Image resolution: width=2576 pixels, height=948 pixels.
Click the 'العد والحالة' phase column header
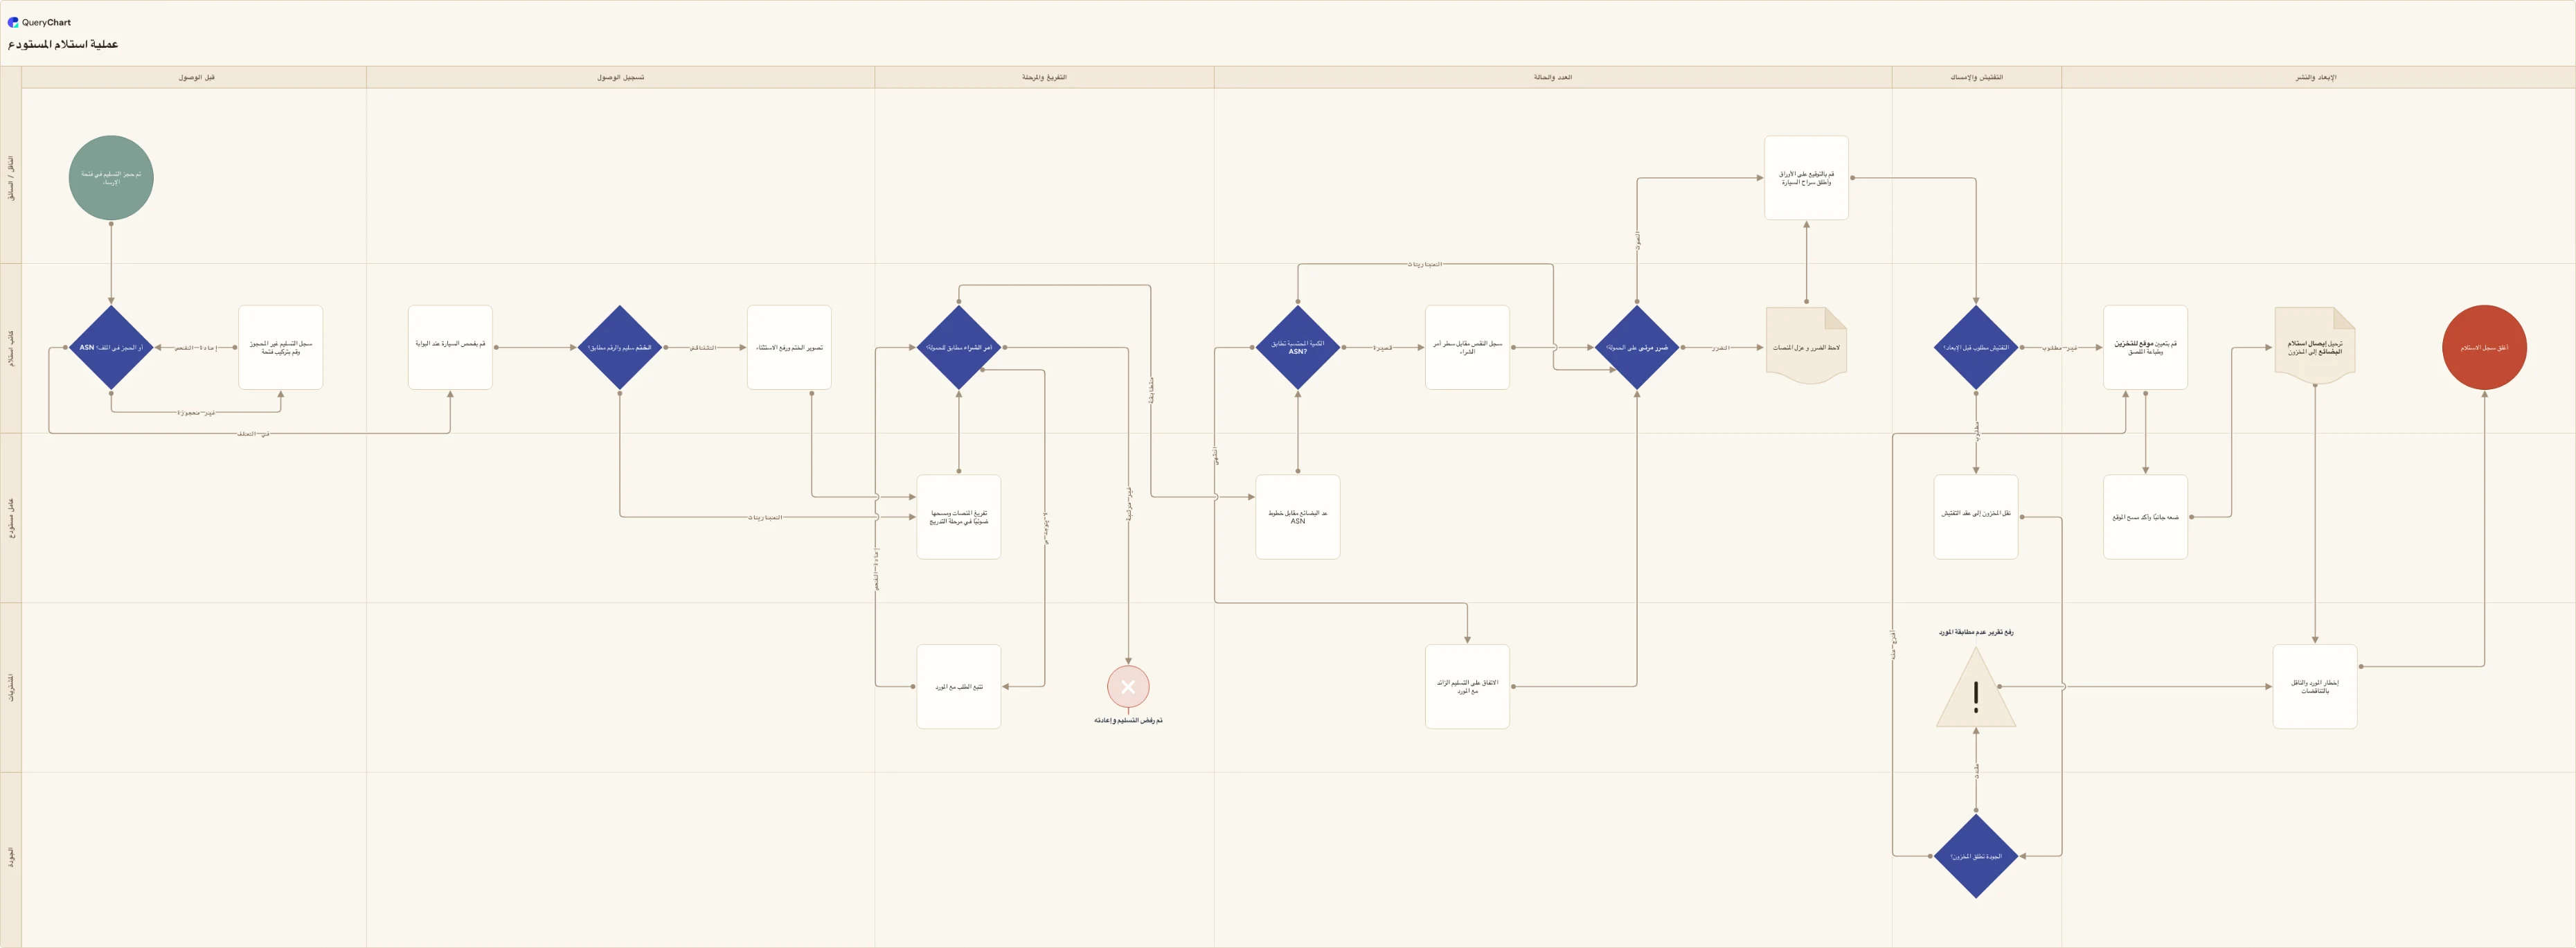pos(1553,77)
